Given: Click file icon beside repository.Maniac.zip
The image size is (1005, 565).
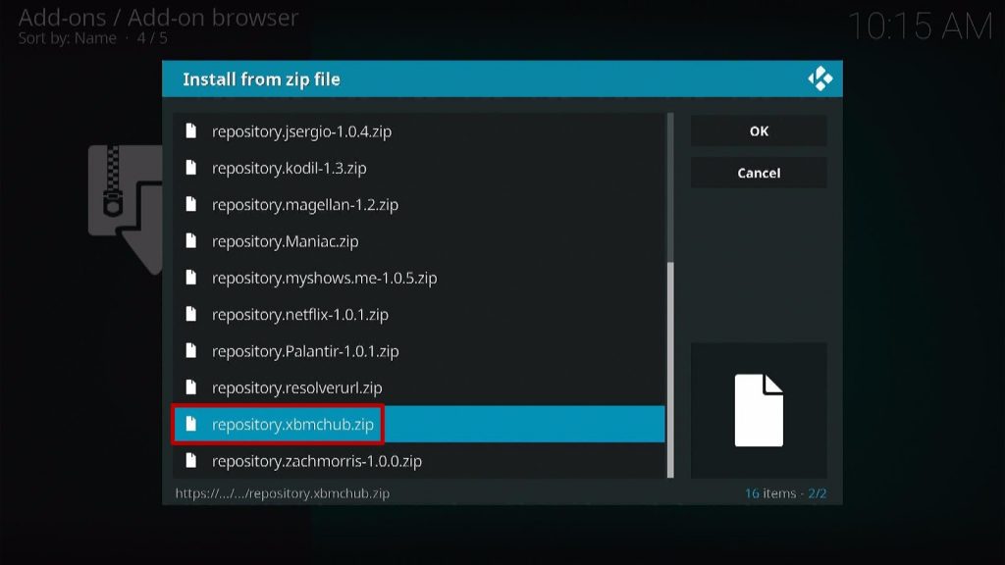Looking at the screenshot, I should pos(191,241).
